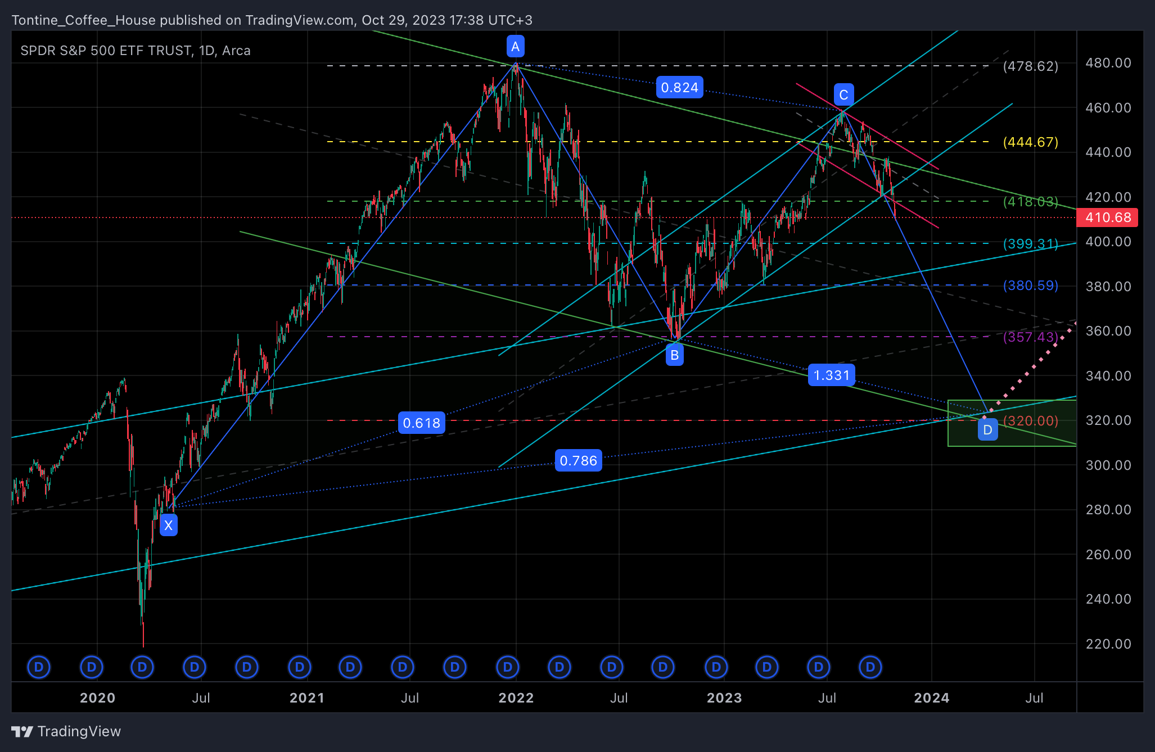This screenshot has height=752, width=1155.
Task: Click the dividend marker above the Jul 2020 label
Action: tap(195, 667)
